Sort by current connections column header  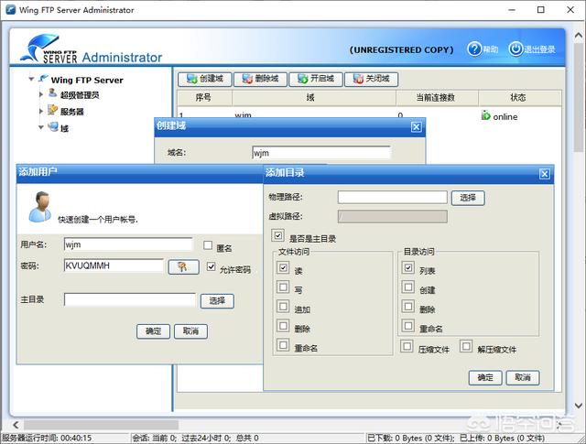click(437, 98)
